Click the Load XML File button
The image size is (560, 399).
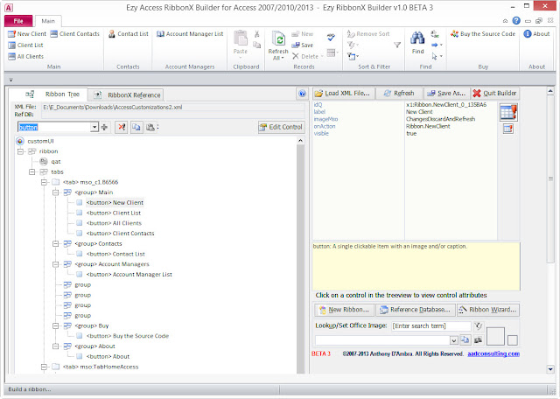(x=344, y=94)
